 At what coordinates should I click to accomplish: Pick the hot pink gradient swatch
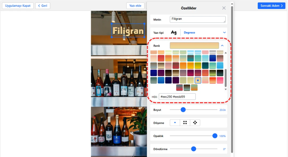[220, 80]
